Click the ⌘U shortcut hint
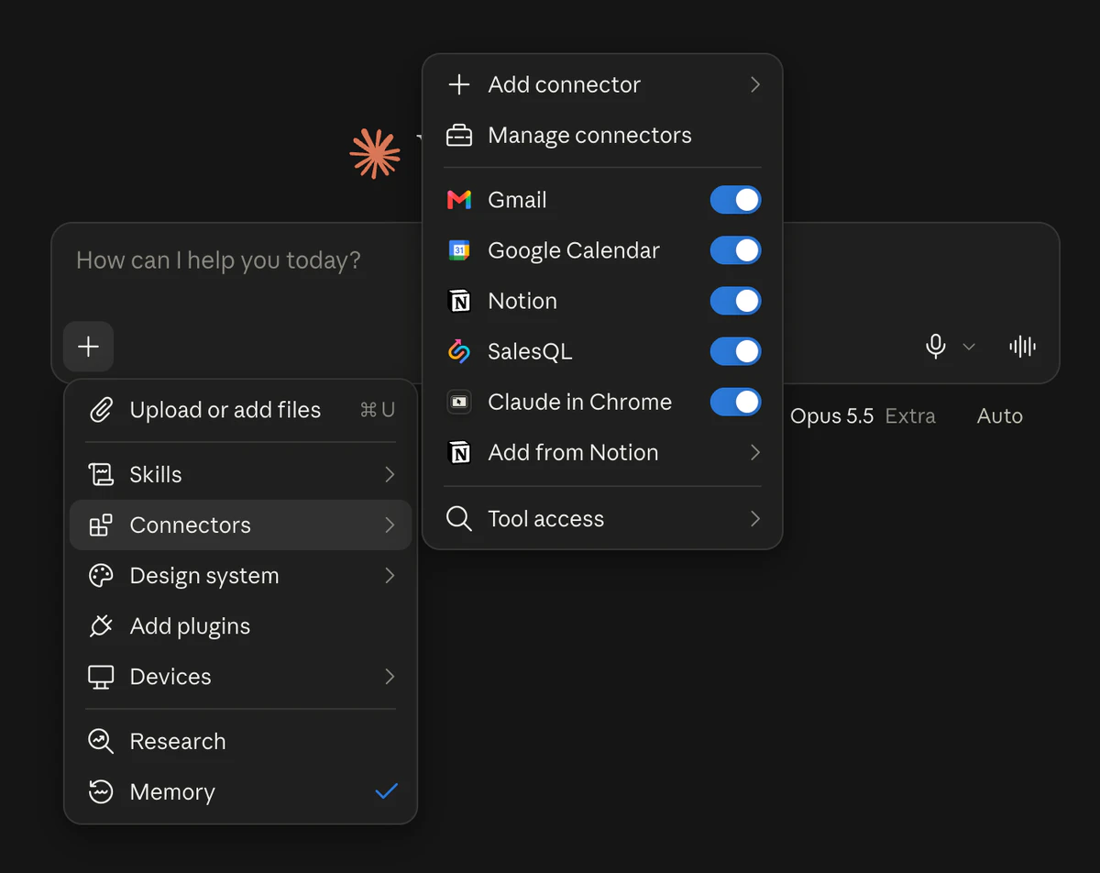The height and width of the screenshot is (873, 1100). pos(378,410)
